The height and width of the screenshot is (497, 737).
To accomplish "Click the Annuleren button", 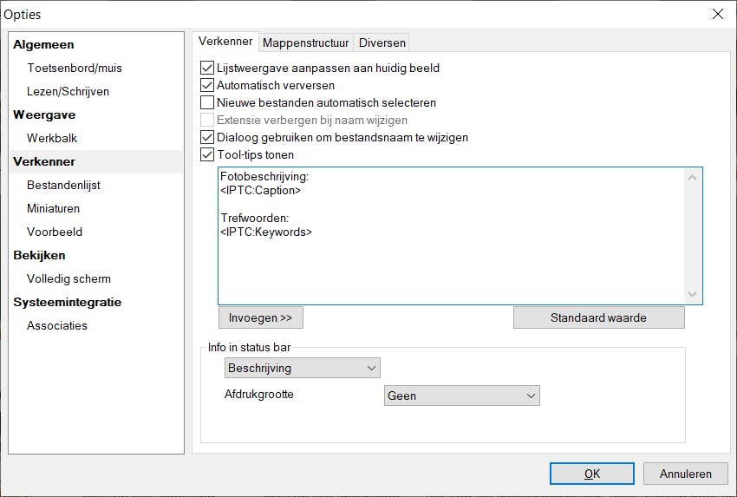I will (x=685, y=474).
